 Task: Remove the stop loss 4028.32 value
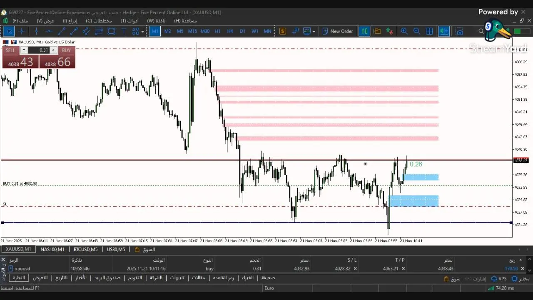[355, 269]
